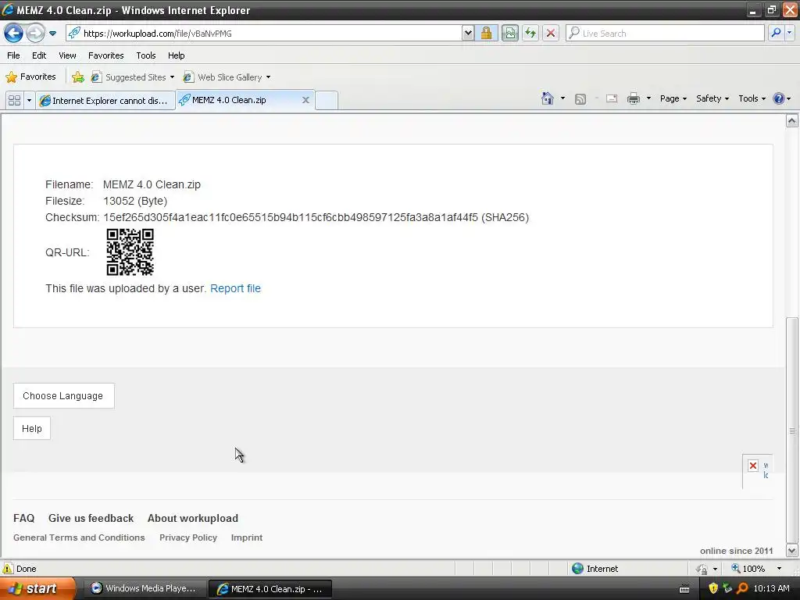Open the Page command menu
The height and width of the screenshot is (600, 800).
pyautogui.click(x=673, y=98)
